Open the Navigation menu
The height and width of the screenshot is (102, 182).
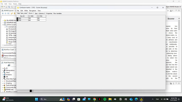[33, 11]
